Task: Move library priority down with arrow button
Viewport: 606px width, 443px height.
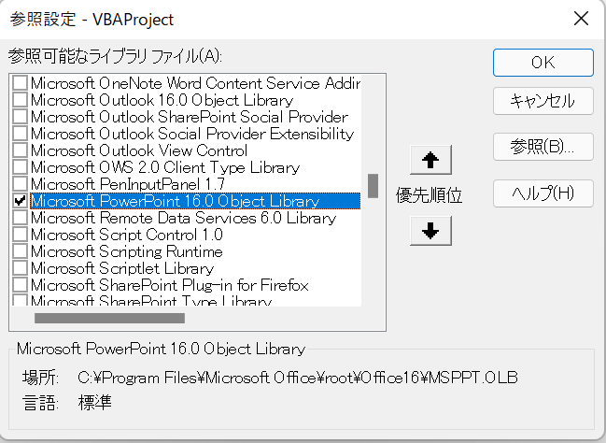Action: [430, 231]
